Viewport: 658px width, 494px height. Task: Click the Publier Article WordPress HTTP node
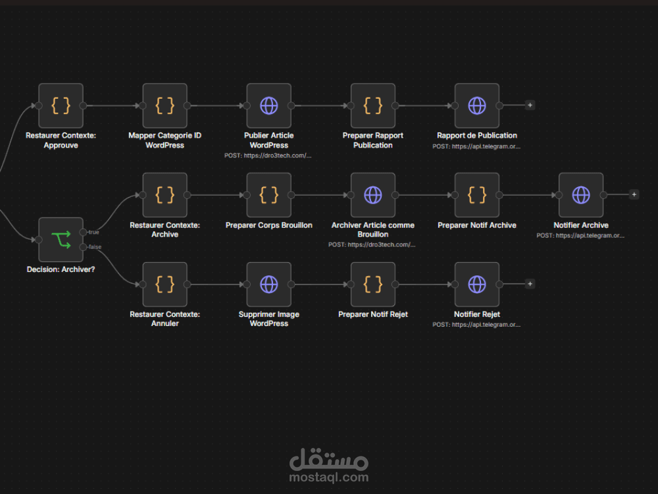[x=269, y=105]
